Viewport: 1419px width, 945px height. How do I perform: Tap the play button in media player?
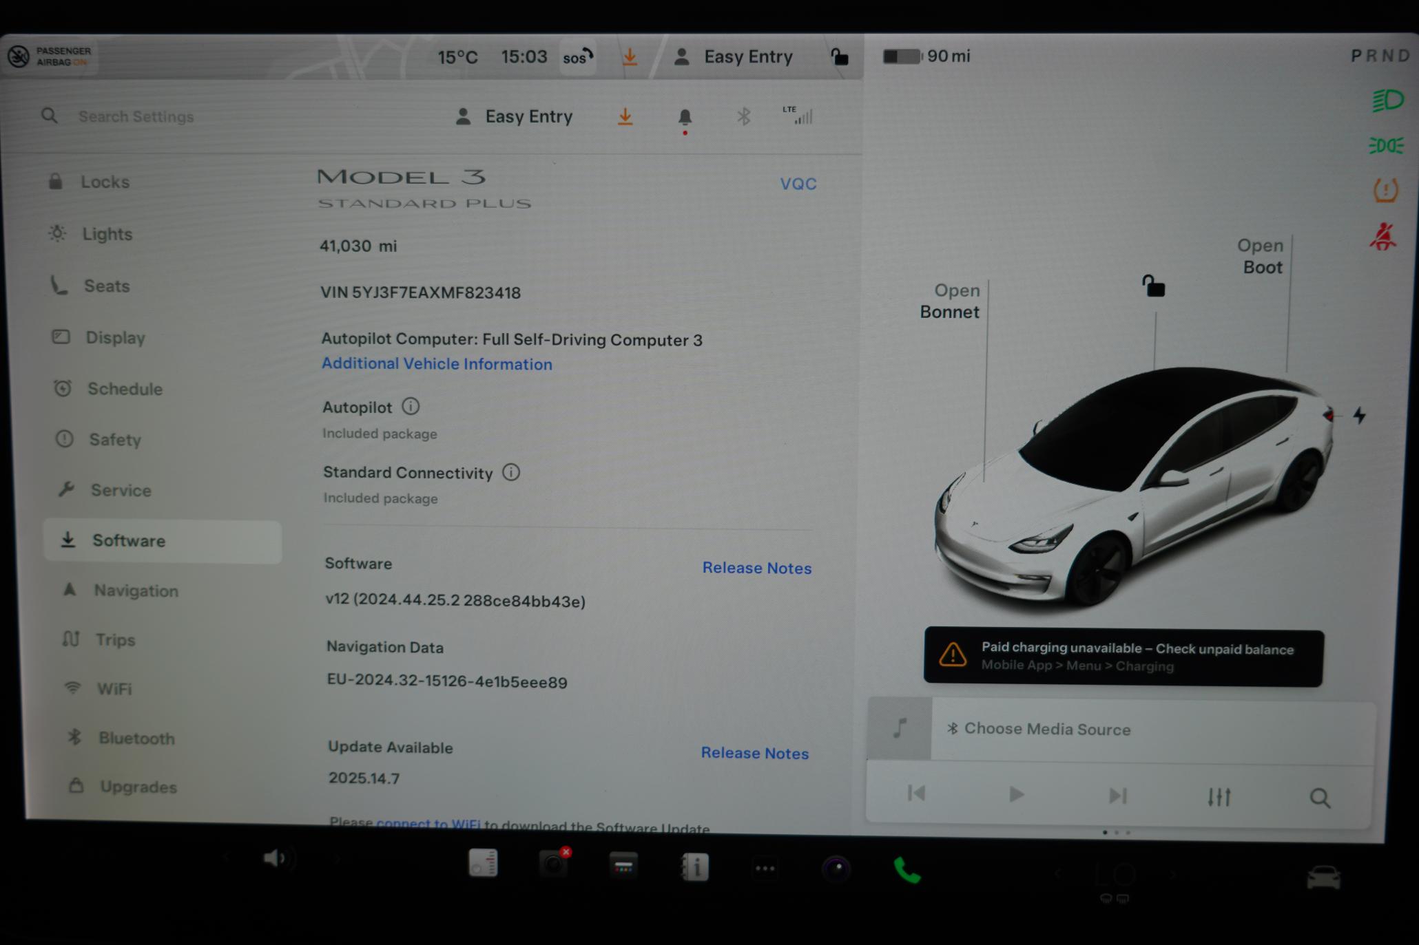point(1016,795)
